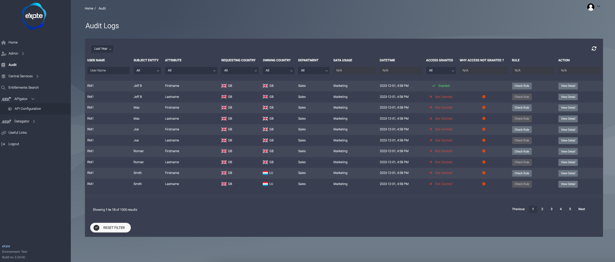Viewport: 615px width, 262px height.
Task: Click the refresh icon above the audit table
Action: pyautogui.click(x=594, y=48)
